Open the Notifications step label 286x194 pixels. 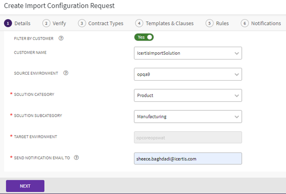266,23
